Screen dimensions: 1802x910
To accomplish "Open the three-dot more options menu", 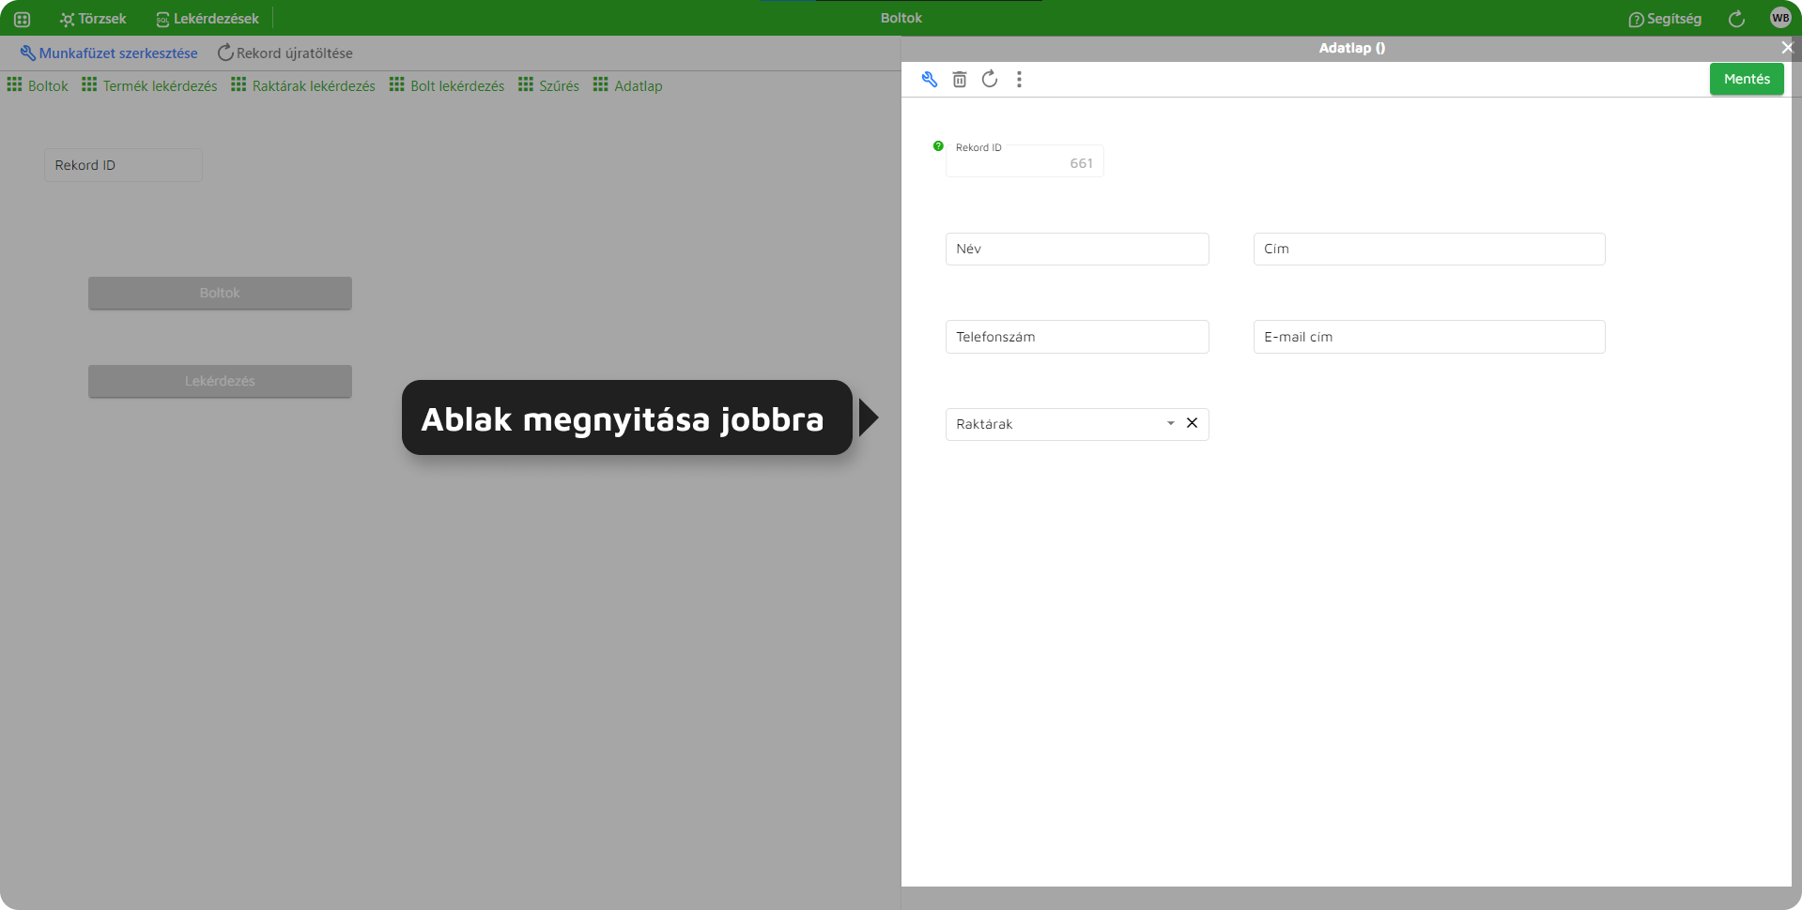I will coord(1019,80).
